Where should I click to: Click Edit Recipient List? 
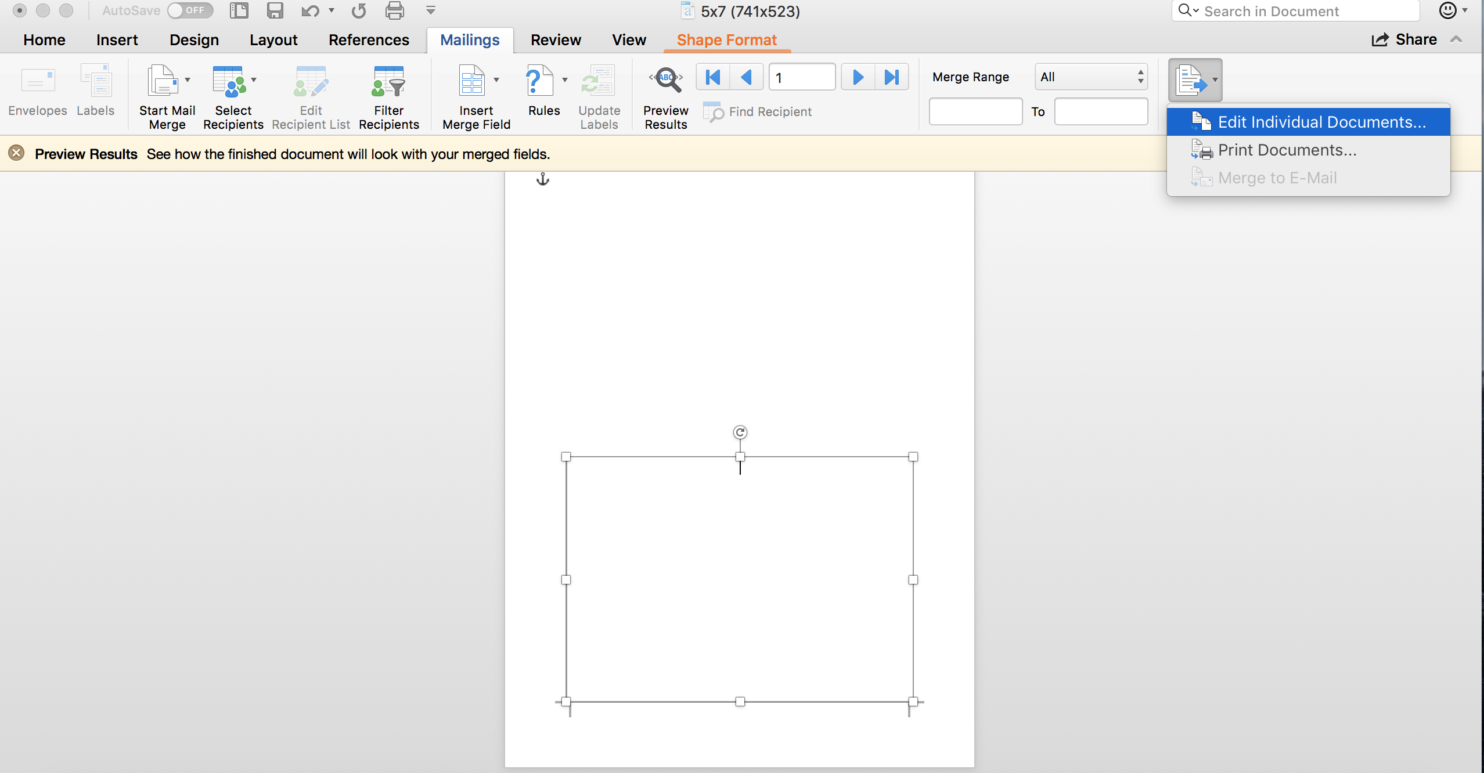click(311, 97)
